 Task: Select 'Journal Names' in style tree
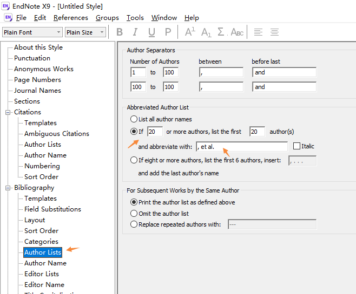tap(37, 91)
